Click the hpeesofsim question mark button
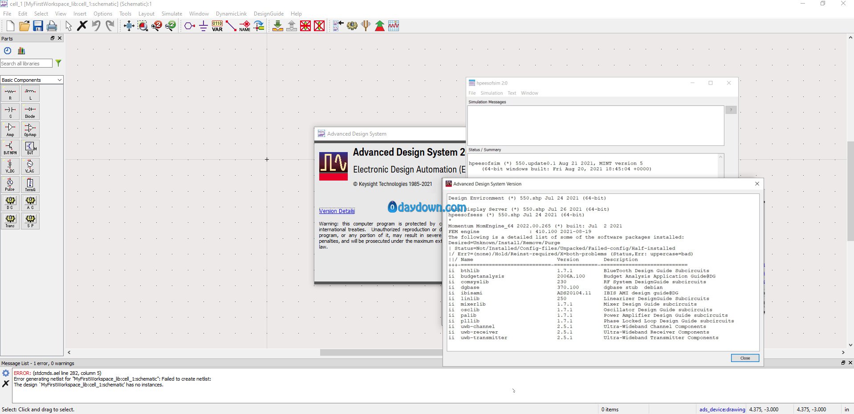854x414 pixels. [x=731, y=110]
